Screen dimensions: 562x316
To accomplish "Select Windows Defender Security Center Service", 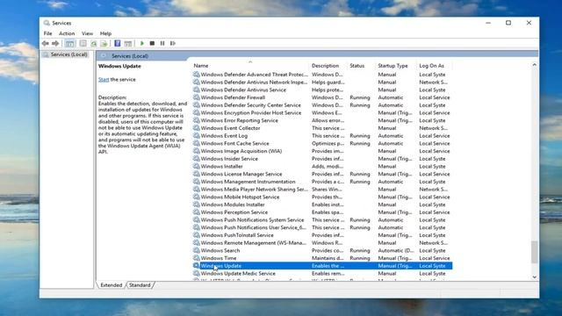I will [322, 105].
